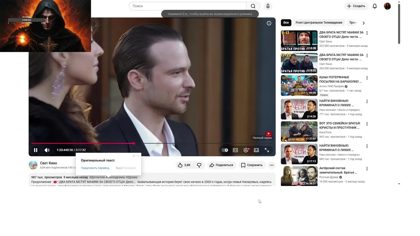
Task: Dislike the video
Action: tap(199, 165)
